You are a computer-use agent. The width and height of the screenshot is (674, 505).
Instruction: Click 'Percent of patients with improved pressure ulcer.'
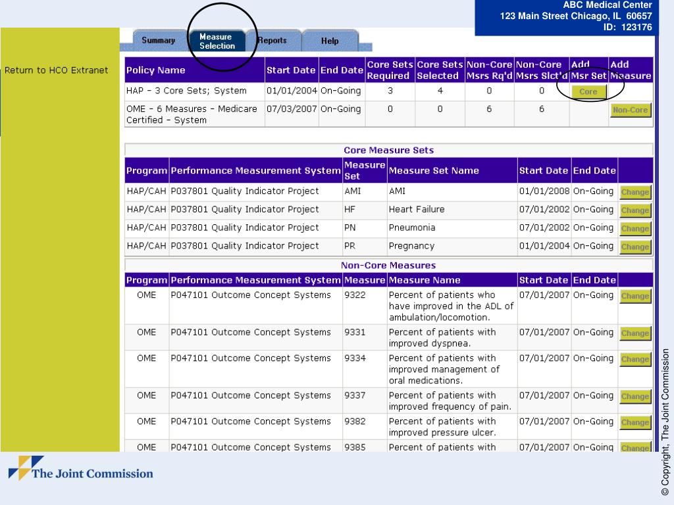pyautogui.click(x=442, y=426)
